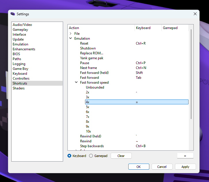
Task: Expand the File tree node
Action: pos(71,34)
